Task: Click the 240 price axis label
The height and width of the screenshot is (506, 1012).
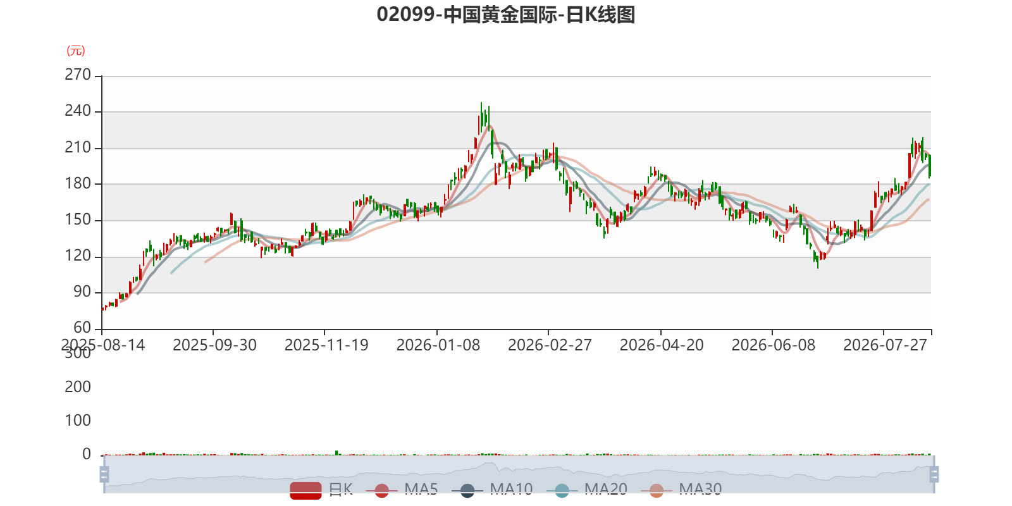Action: [78, 111]
